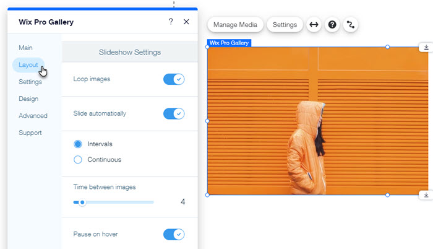Viewport: 433px width, 249px height.
Task: Choose the Continuous radio option
Action: [x=78, y=160]
